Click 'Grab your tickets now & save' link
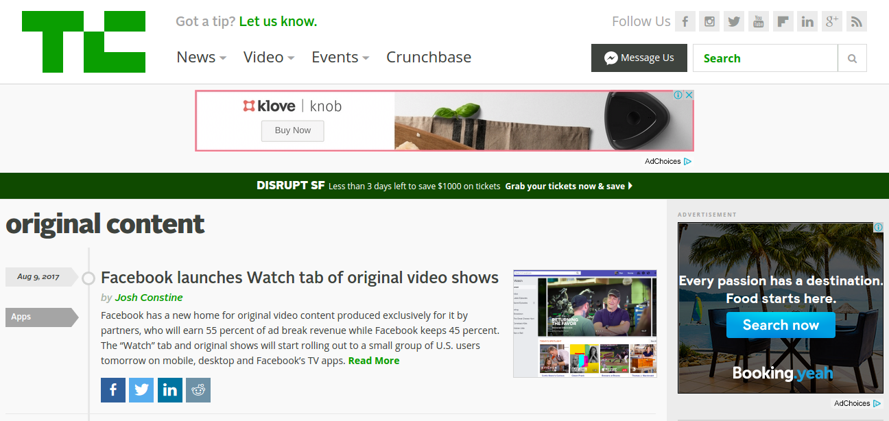The width and height of the screenshot is (889, 421). point(569,186)
